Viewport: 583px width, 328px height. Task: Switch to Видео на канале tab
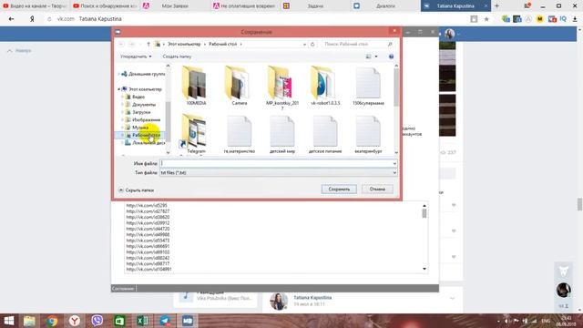pos(35,6)
